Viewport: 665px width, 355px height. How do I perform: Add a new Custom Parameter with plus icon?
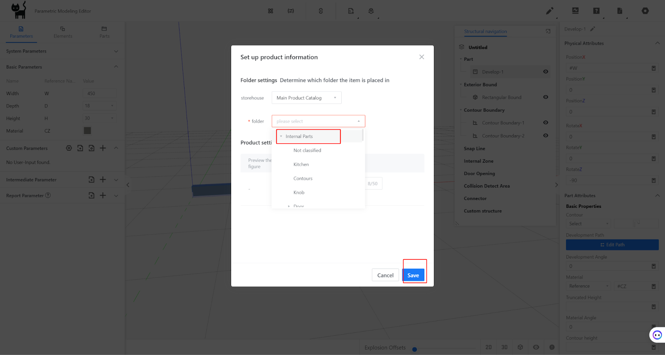[x=103, y=148]
